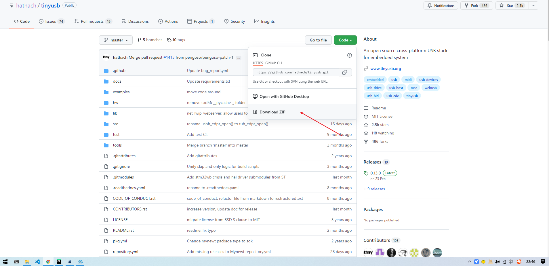Open the hathach owner link
This screenshot has width=549, height=266.
coord(26,5)
